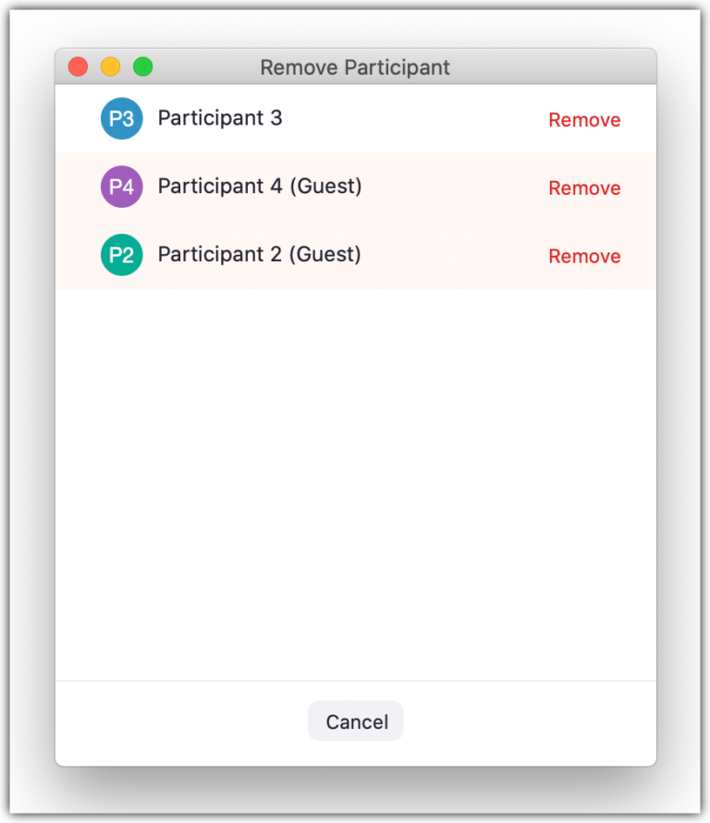The height and width of the screenshot is (823, 710).
Task: Click the Participant 2 (Guest) name label
Action: point(259,254)
